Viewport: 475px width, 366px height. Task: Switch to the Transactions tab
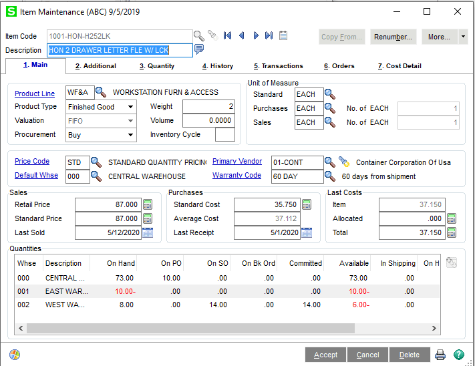279,66
